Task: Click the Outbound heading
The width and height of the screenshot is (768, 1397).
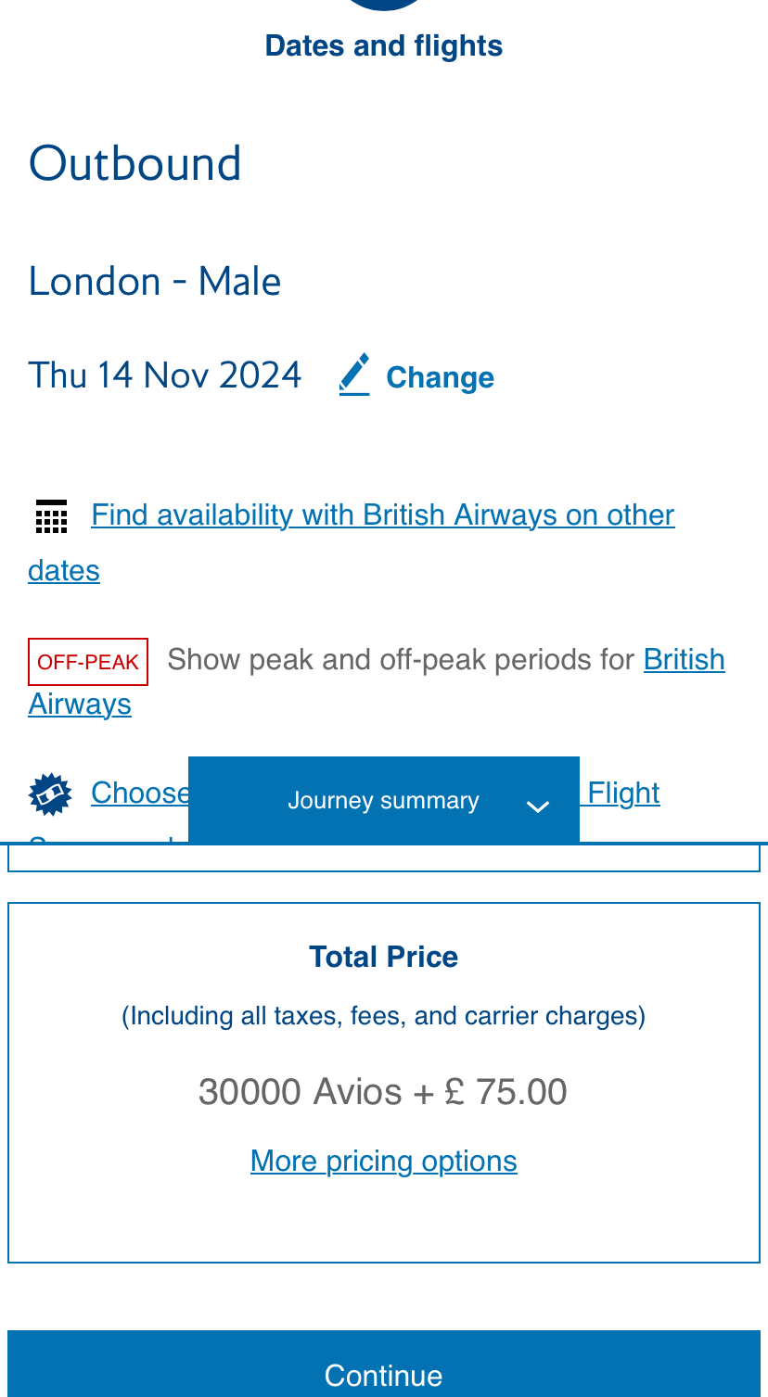Action: [x=135, y=164]
